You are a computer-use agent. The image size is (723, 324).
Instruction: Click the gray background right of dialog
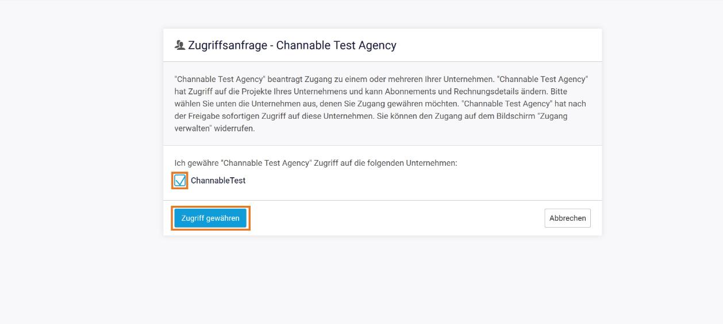point(662,162)
